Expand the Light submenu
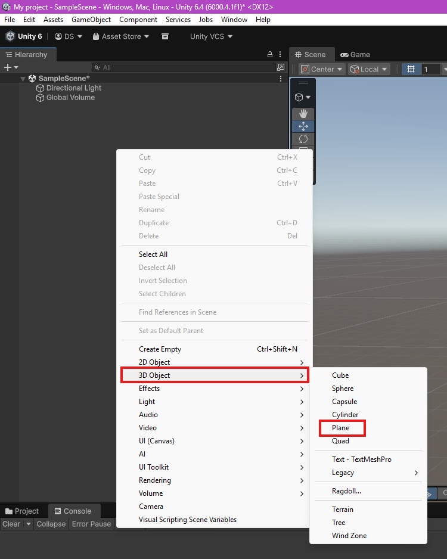447x559 pixels. click(x=215, y=402)
